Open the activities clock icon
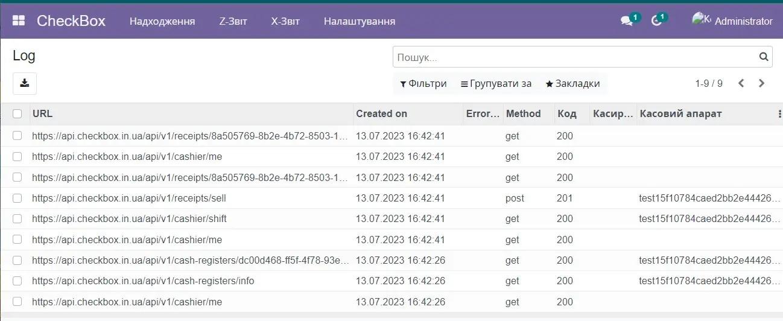 point(657,21)
